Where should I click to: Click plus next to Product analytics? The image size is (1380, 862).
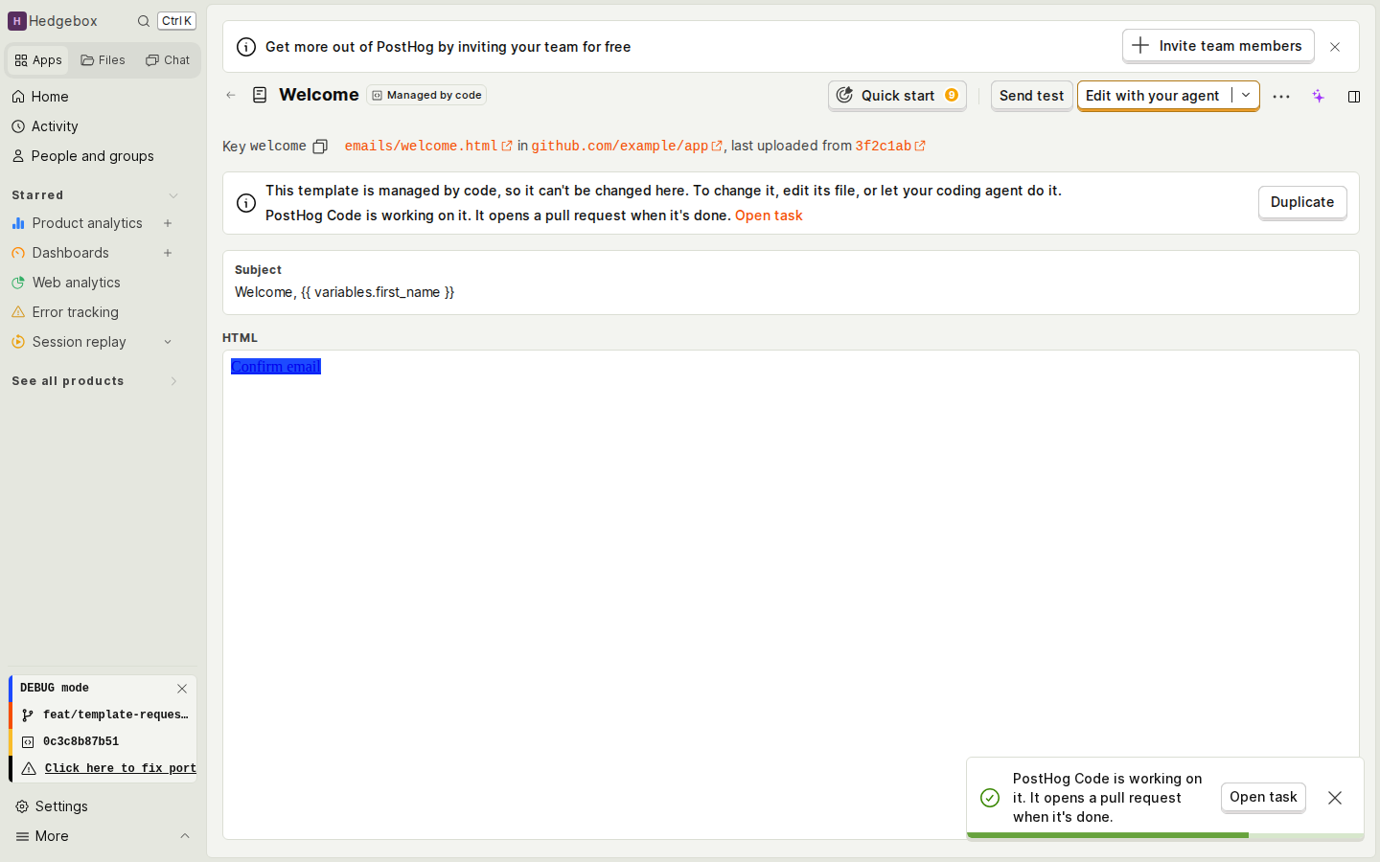[168, 223]
